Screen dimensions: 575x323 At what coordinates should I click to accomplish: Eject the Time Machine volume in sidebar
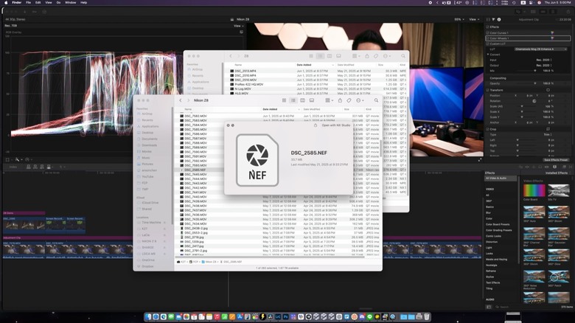pyautogui.click(x=164, y=223)
